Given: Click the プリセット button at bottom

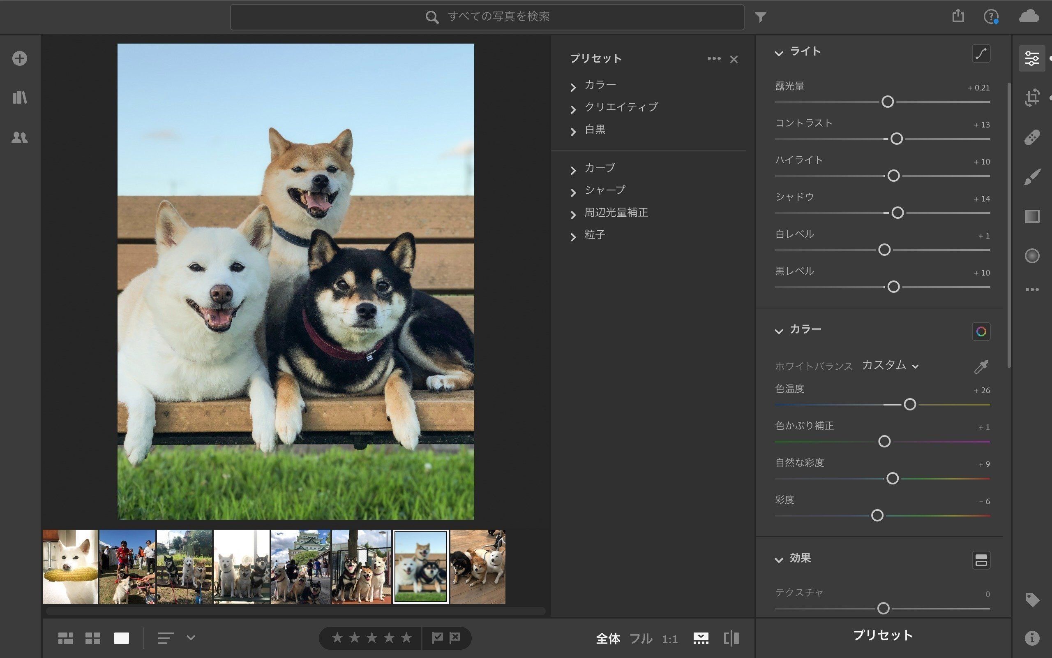Looking at the screenshot, I should (x=883, y=635).
